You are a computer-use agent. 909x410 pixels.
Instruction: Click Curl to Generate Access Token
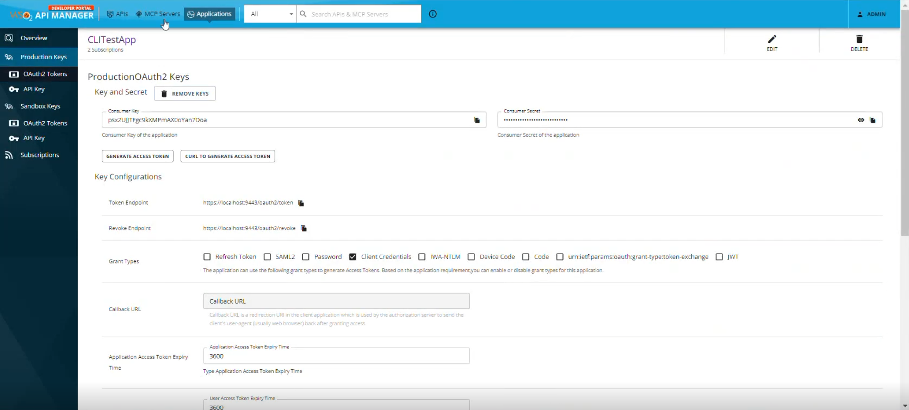click(227, 156)
